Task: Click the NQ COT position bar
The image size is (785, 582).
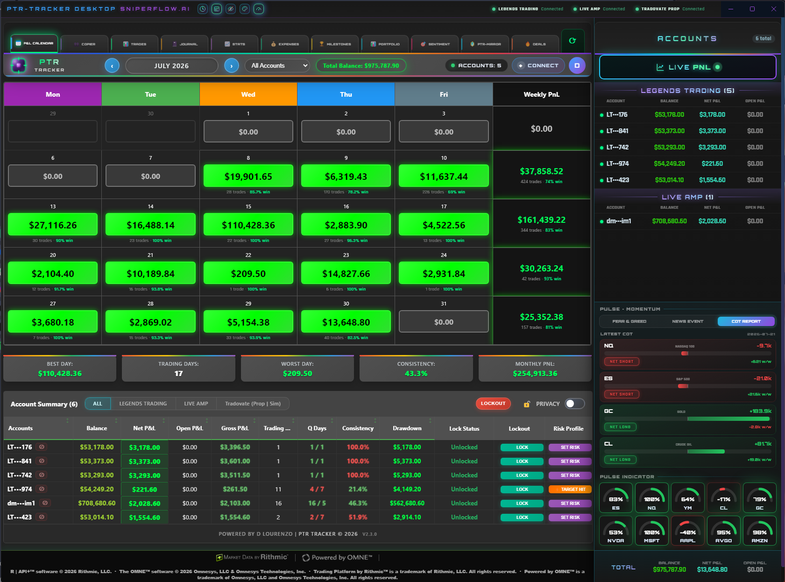Action: click(x=688, y=354)
